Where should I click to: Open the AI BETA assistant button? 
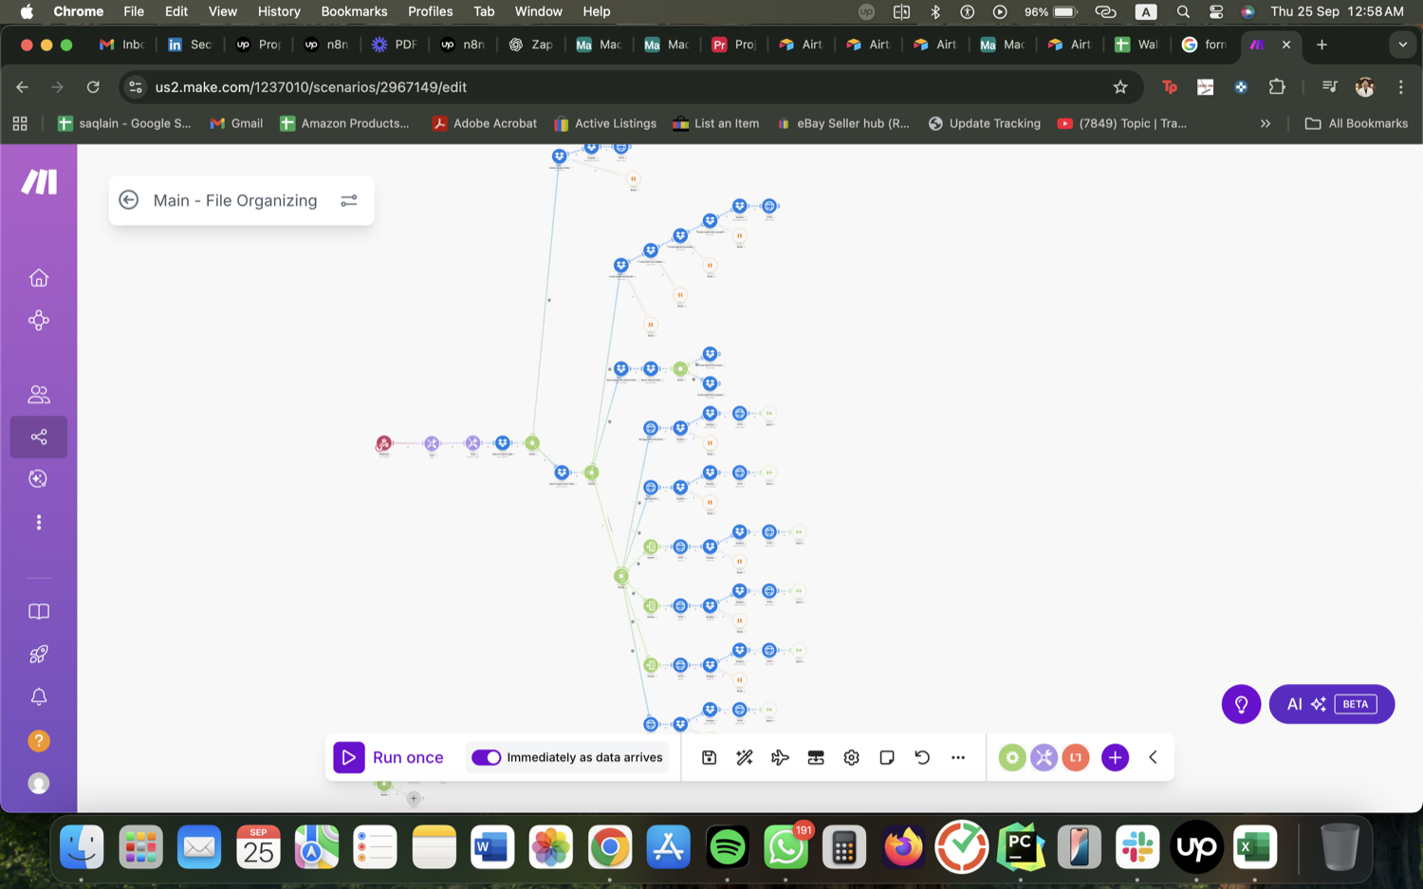click(x=1331, y=704)
